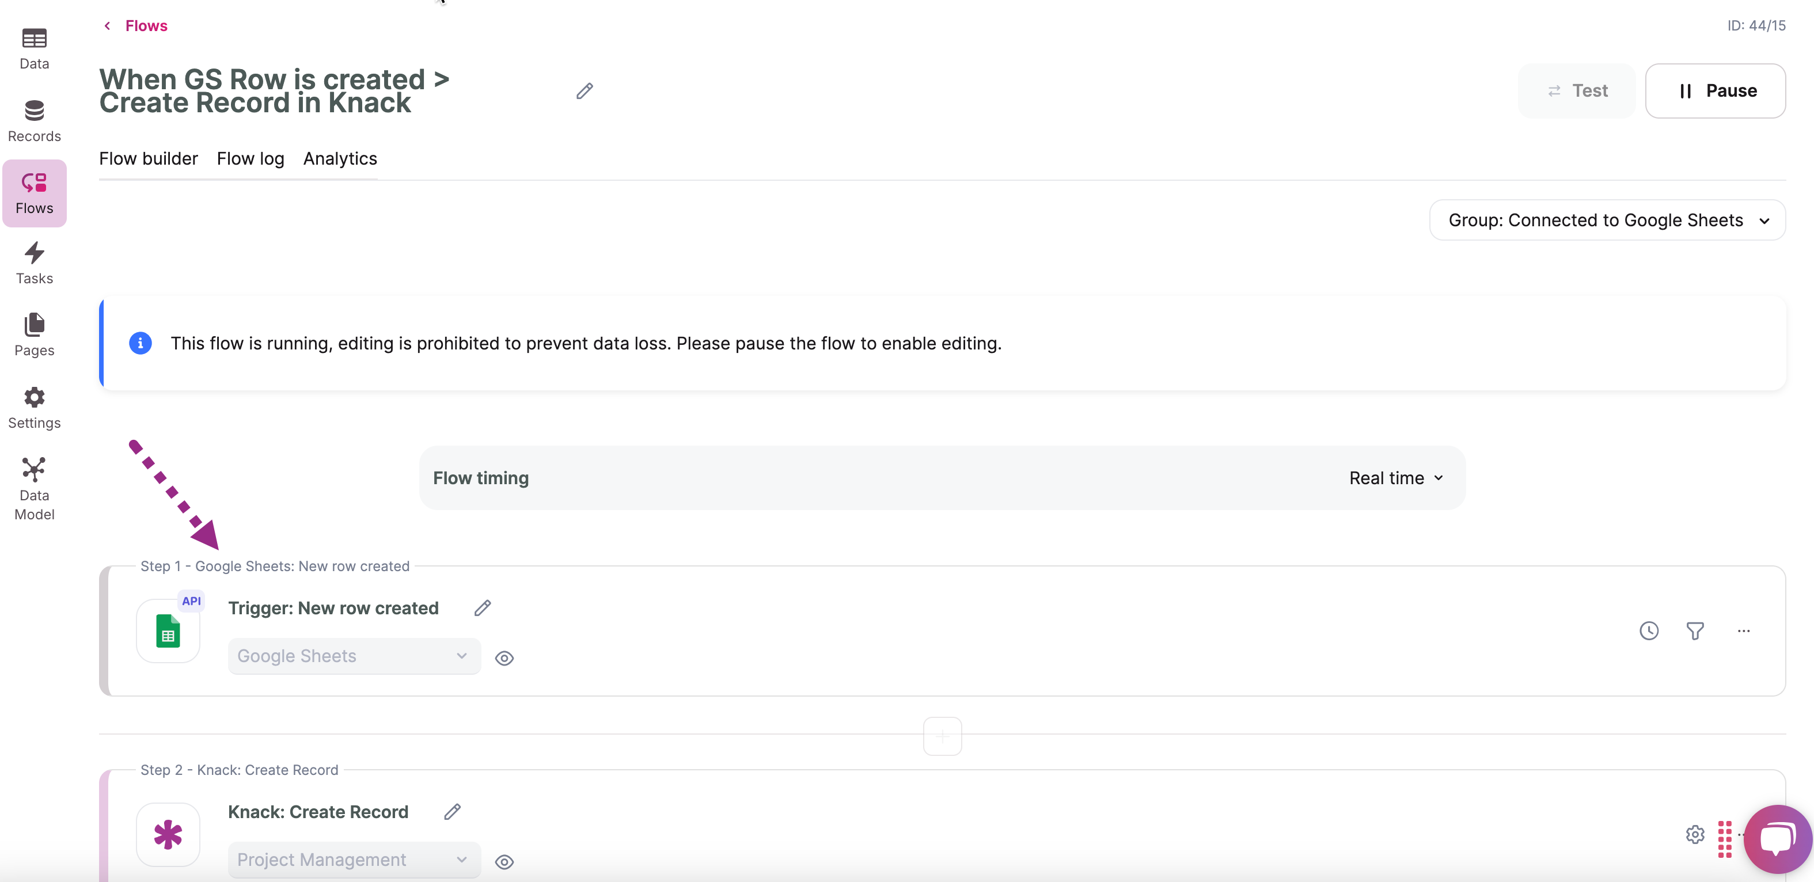This screenshot has height=882, width=1814.
Task: Open the Google Sheets connection dropdown
Action: click(354, 656)
